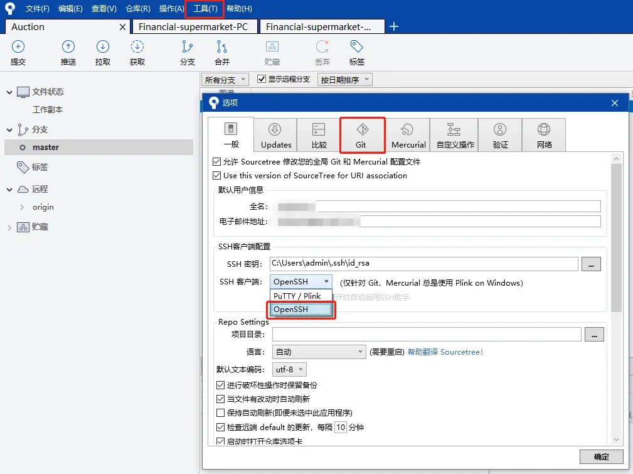Browse for the project directory (项目目录)
Screen dimensions: 633x474
(594, 334)
